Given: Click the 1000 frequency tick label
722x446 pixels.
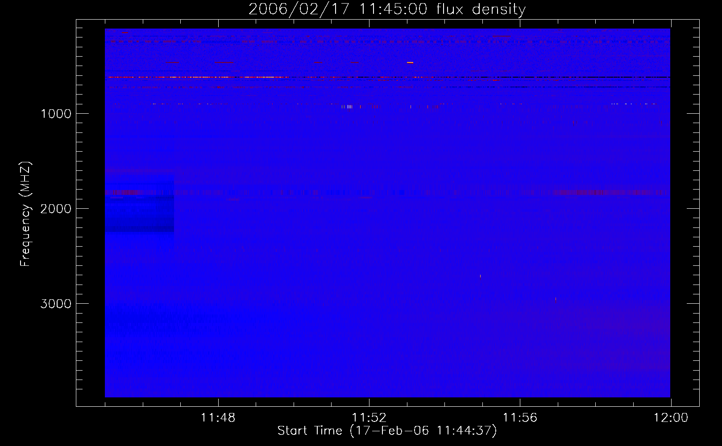Looking at the screenshot, I should point(56,114).
